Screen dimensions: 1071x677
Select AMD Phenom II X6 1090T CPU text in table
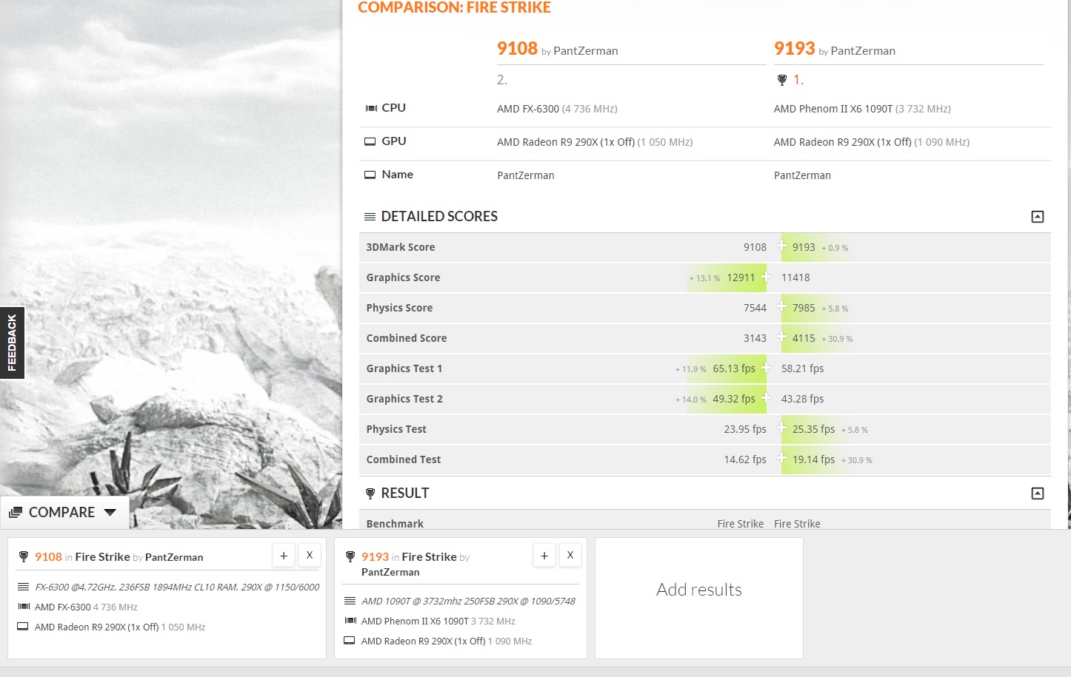(x=833, y=109)
